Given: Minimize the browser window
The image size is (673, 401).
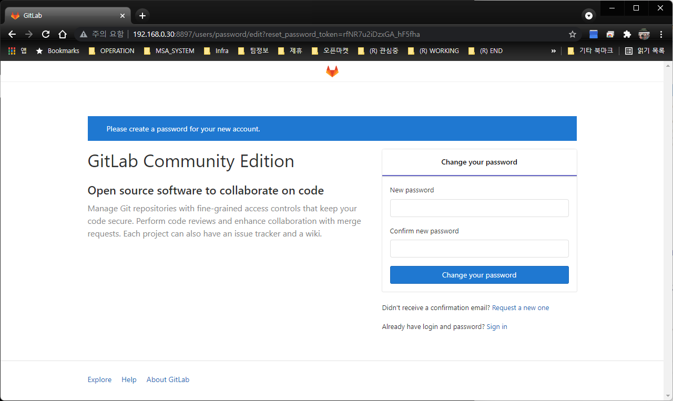Looking at the screenshot, I should coord(612,8).
